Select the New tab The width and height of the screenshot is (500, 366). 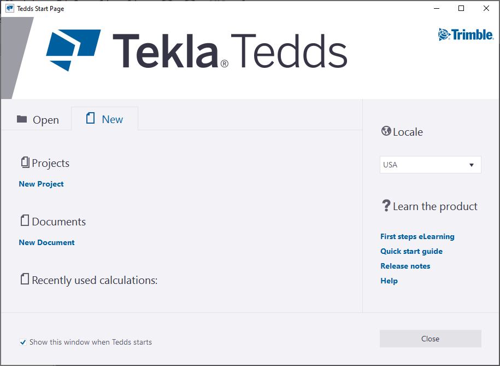click(105, 119)
